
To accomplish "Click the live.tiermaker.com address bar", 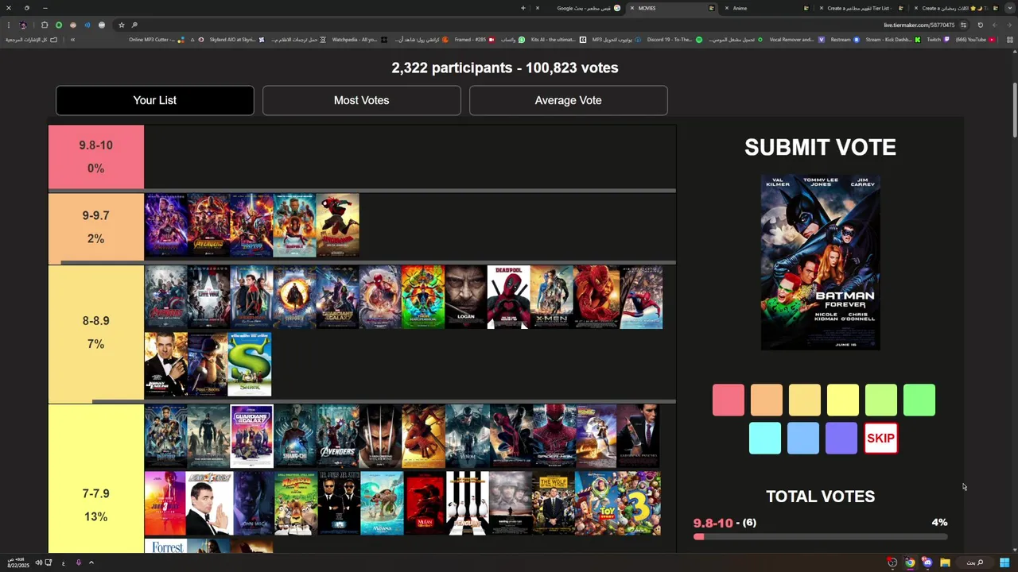I will (x=919, y=25).
